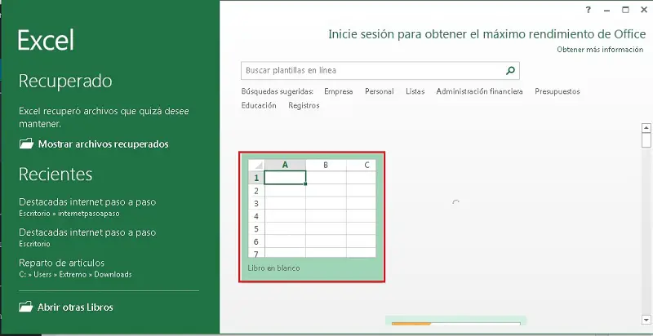This screenshot has width=653, height=336.
Task: Click the search magnifier icon
Action: point(510,71)
